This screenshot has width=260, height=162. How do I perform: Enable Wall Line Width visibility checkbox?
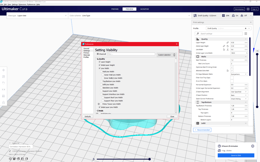click(101, 72)
